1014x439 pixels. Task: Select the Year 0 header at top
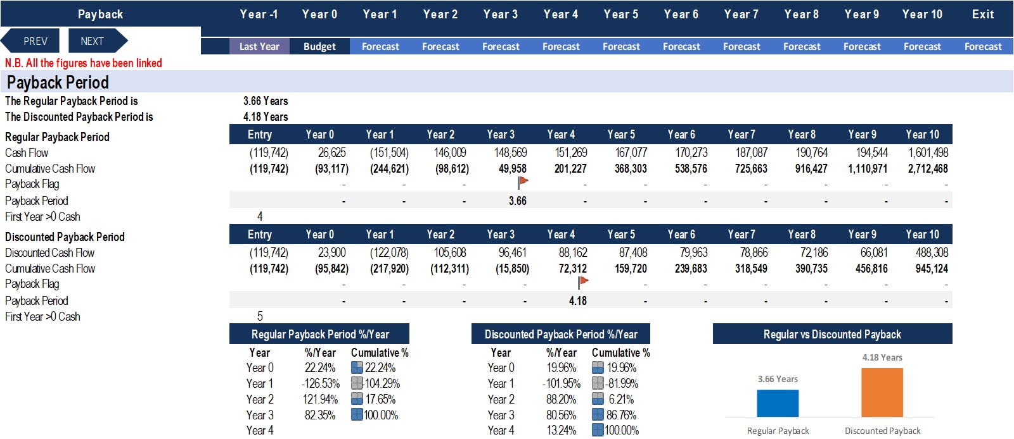point(319,14)
